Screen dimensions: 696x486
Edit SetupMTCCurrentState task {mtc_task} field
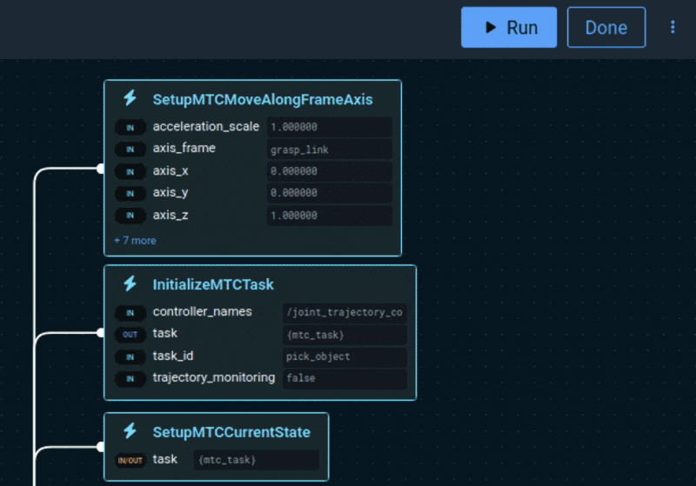(257, 460)
